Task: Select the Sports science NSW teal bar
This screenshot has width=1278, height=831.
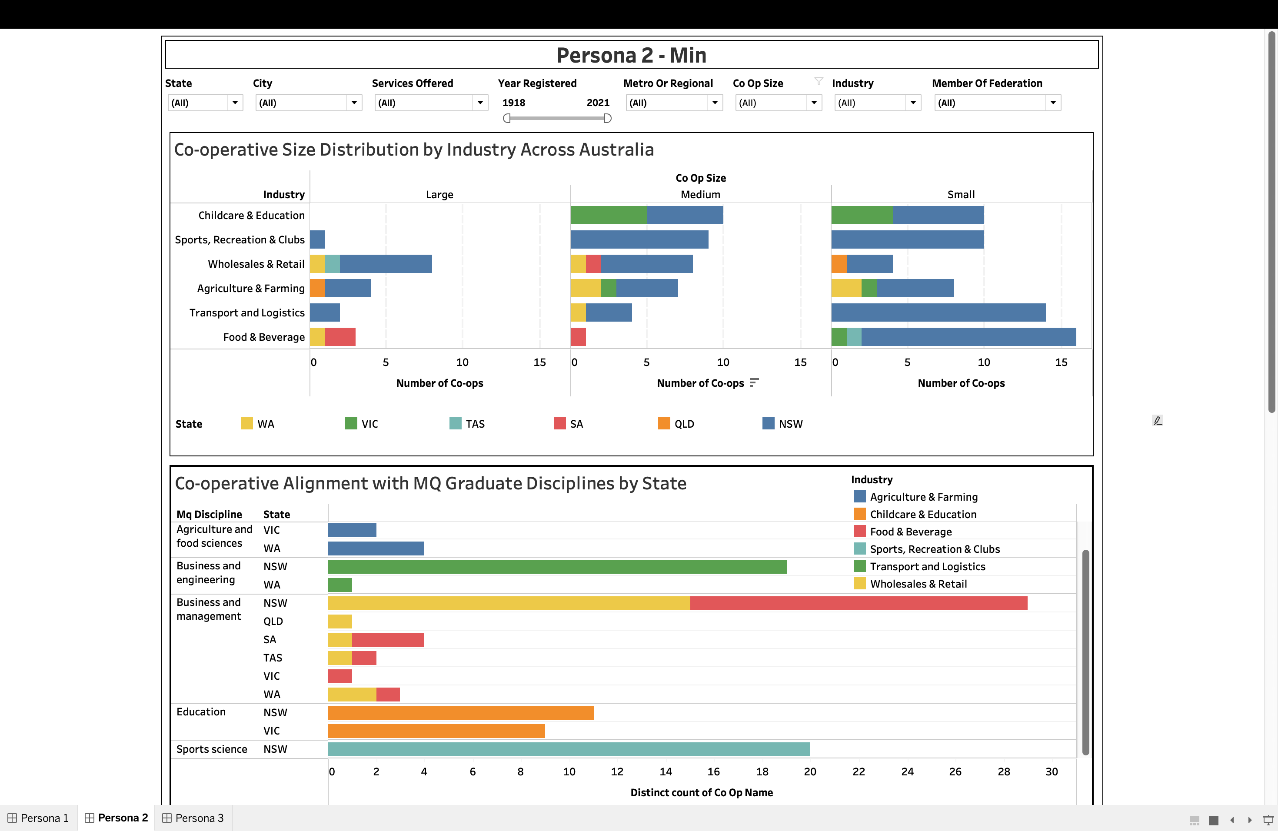Action: pos(569,749)
